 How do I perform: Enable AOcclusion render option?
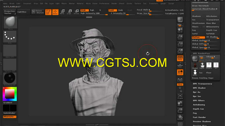coord(212,16)
